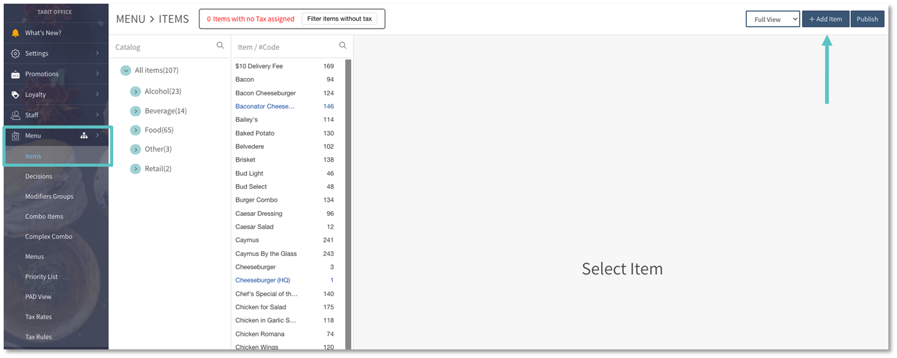Viewport: 897px width, 358px height.
Task: Click the Settings gear icon
Action: coord(15,54)
